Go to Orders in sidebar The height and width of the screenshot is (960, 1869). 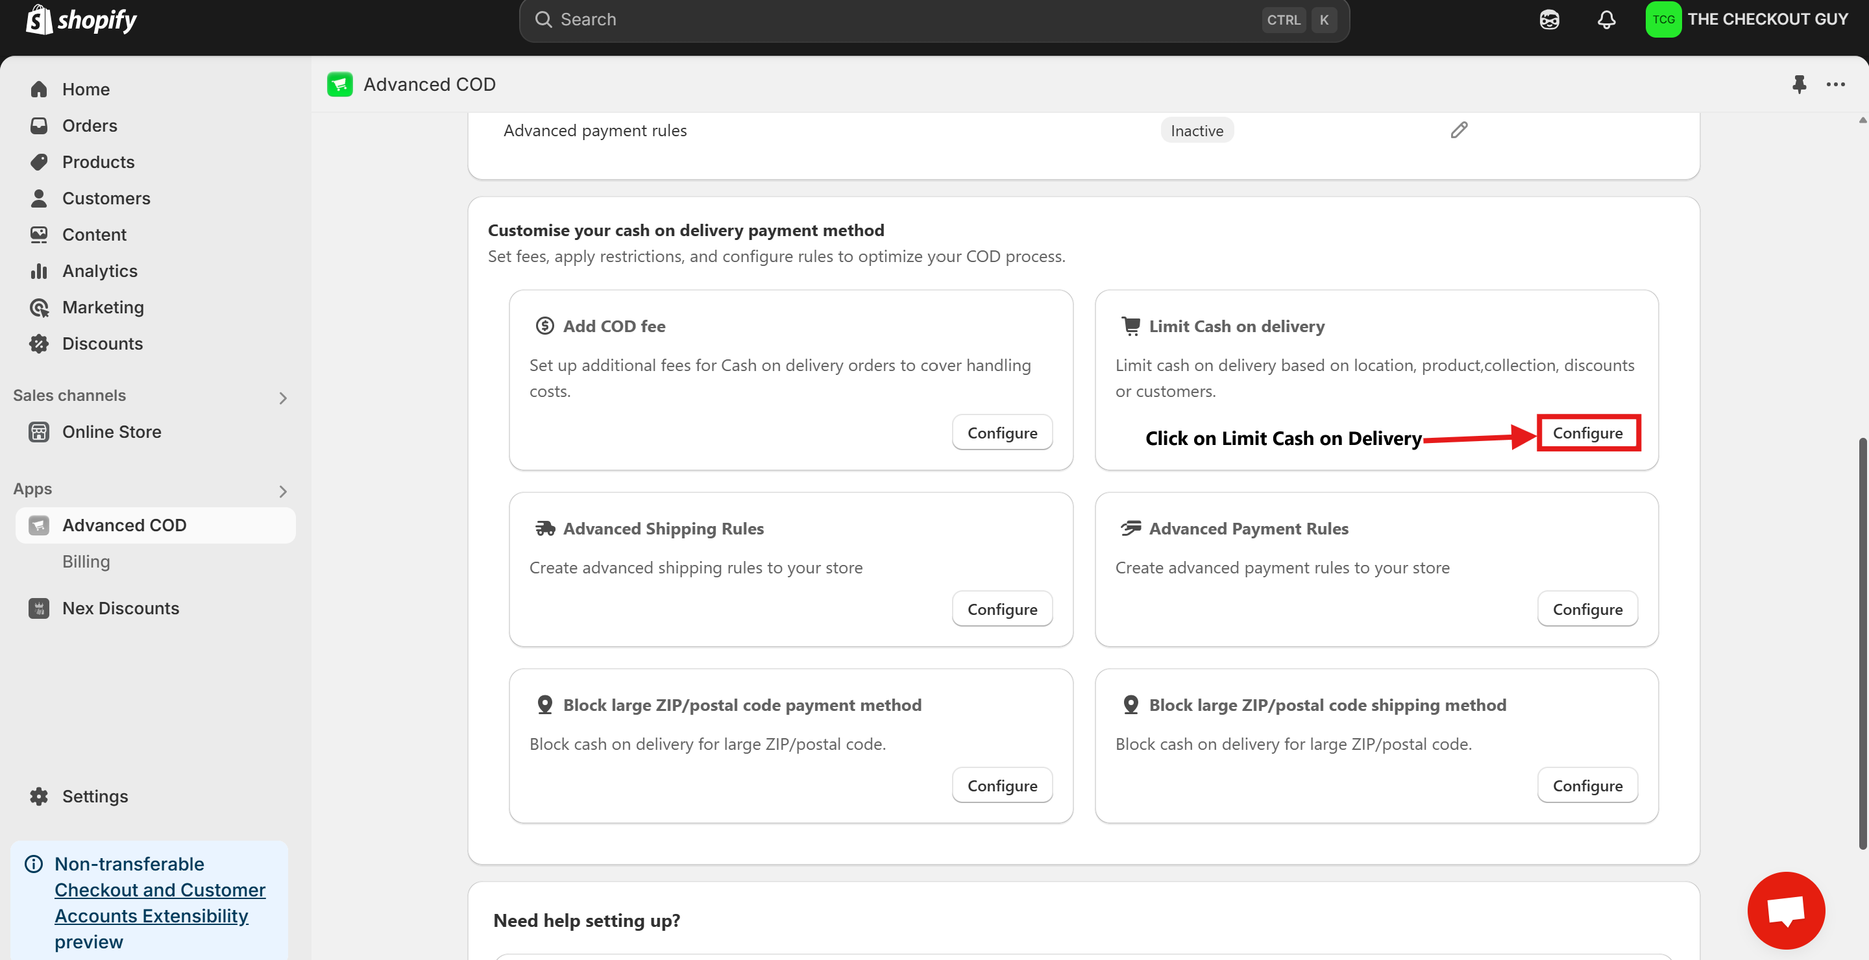click(x=90, y=125)
